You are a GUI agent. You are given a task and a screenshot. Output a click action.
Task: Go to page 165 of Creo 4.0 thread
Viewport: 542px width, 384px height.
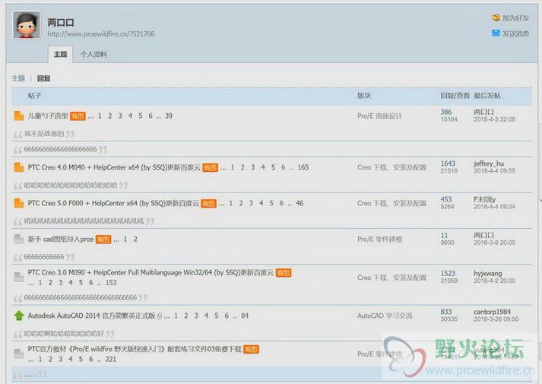(x=303, y=167)
